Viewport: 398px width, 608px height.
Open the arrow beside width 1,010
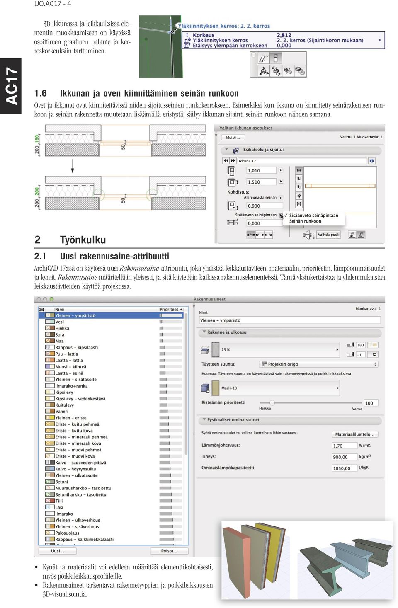point(281,170)
